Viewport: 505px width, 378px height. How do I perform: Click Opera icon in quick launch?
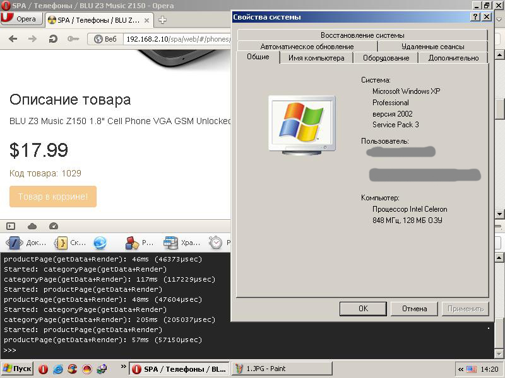43,369
